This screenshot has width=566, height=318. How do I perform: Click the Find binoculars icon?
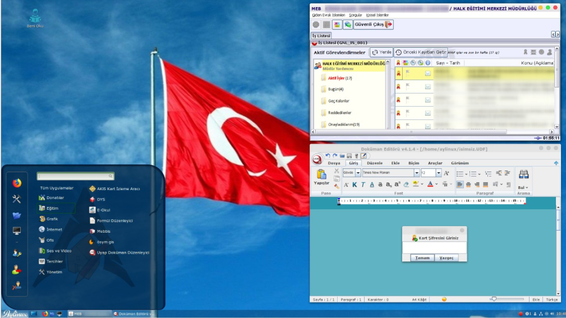523,174
